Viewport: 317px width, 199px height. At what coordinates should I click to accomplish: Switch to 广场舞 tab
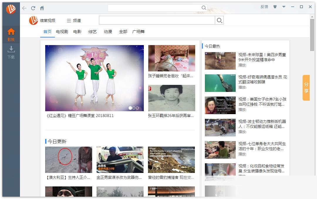tap(138, 32)
